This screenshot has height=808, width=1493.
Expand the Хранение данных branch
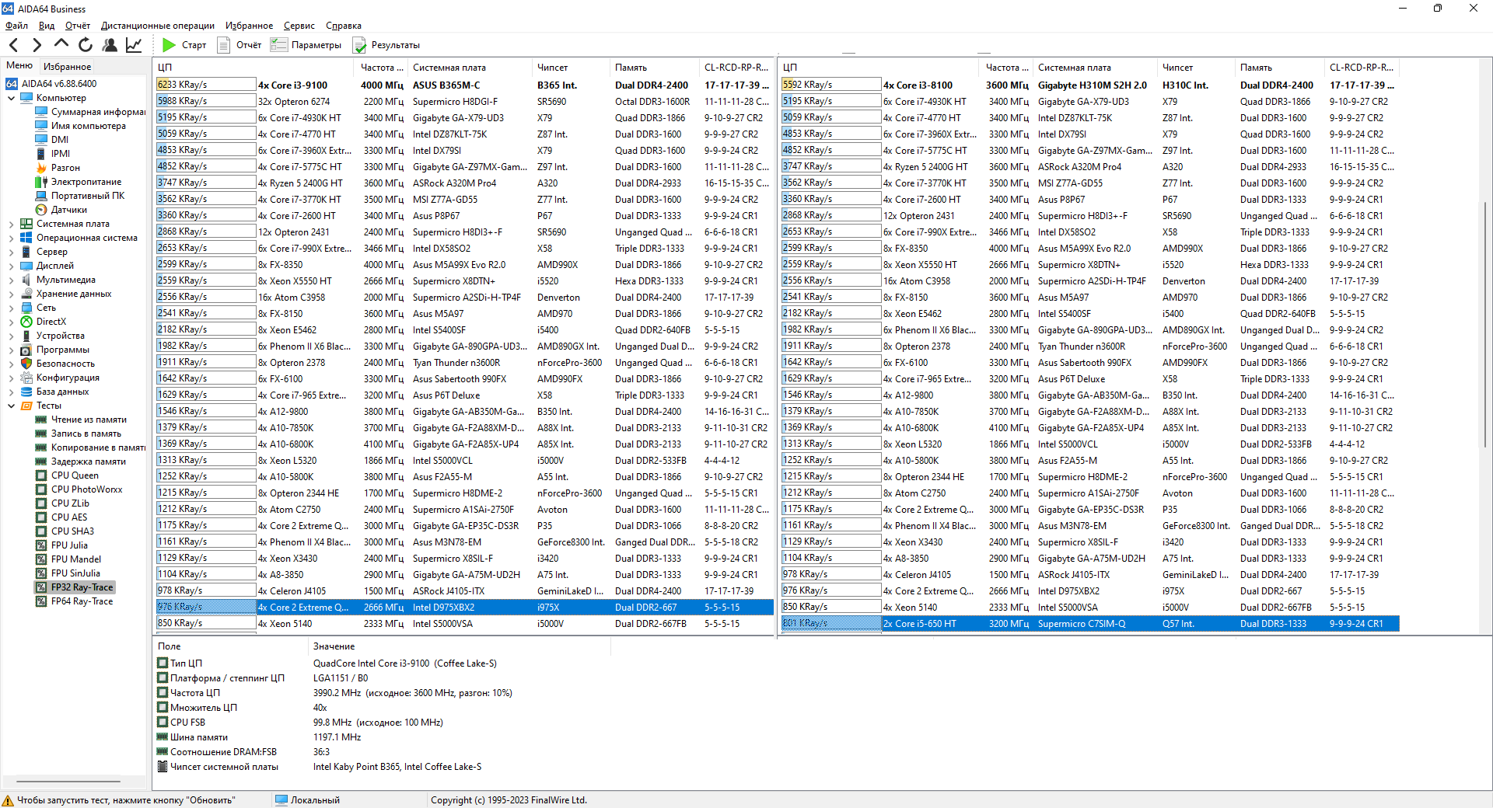point(11,294)
